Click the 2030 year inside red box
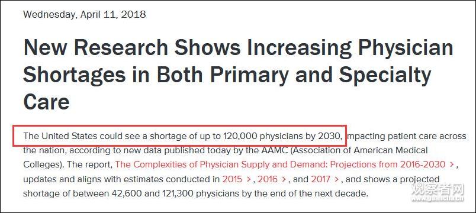476x213 pixels. tap(330, 136)
